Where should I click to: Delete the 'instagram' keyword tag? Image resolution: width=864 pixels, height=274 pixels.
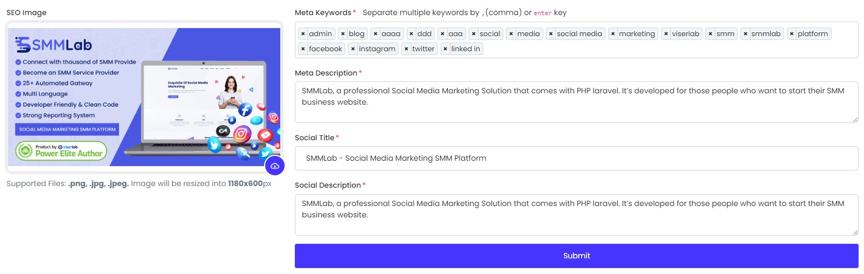pos(353,49)
